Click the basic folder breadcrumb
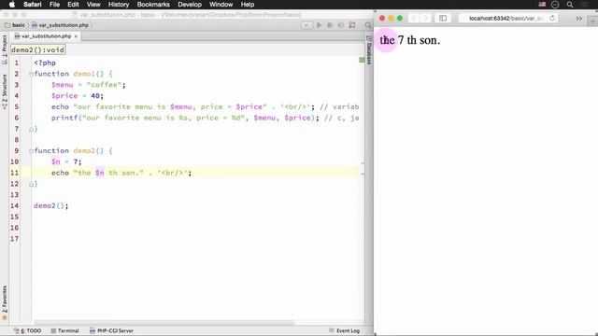The height and width of the screenshot is (336, 598). click(15, 25)
